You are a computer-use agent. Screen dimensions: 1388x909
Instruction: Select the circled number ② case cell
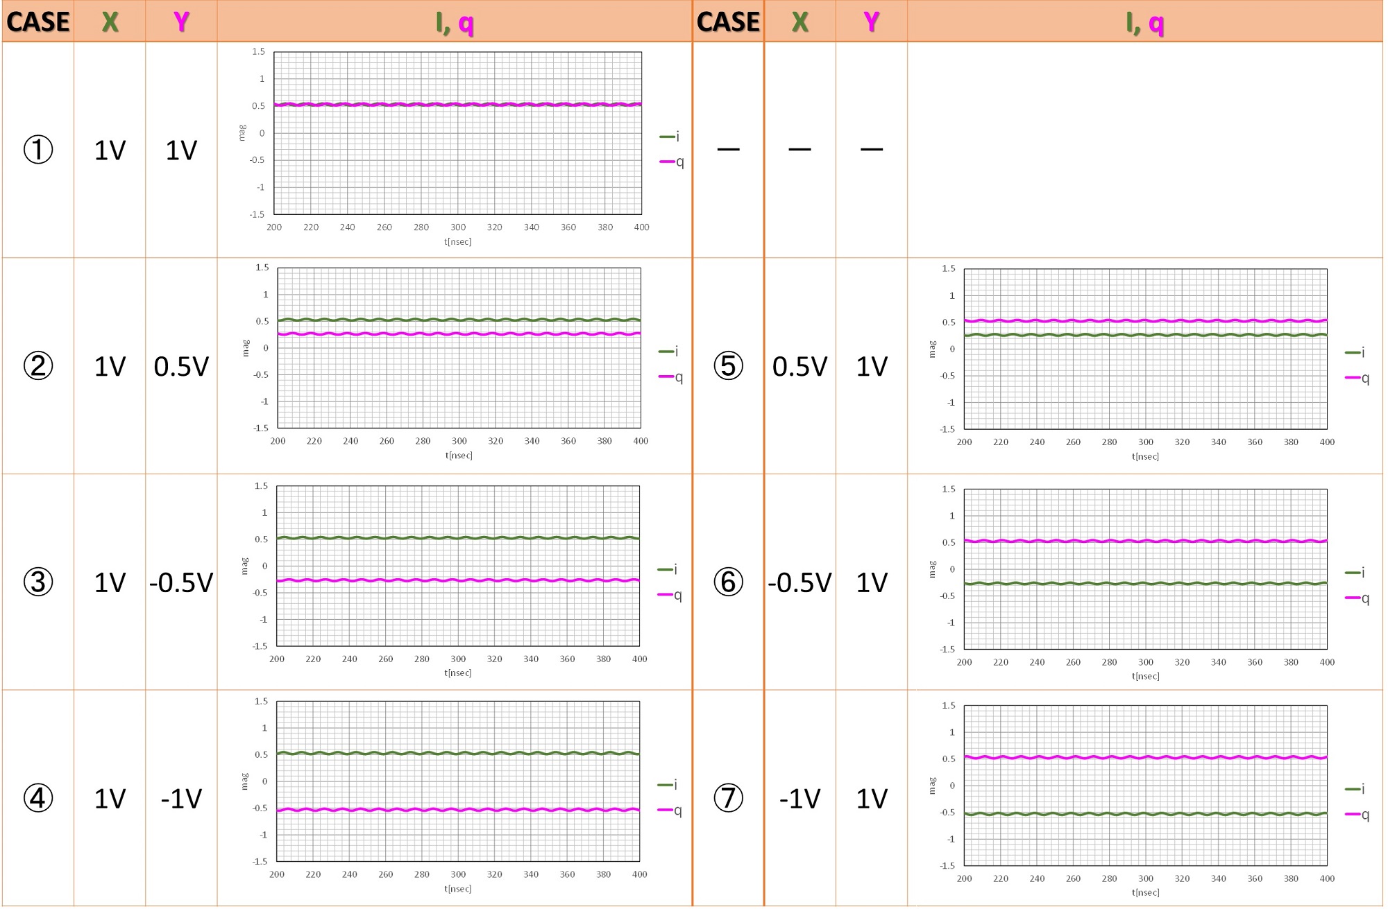point(38,366)
